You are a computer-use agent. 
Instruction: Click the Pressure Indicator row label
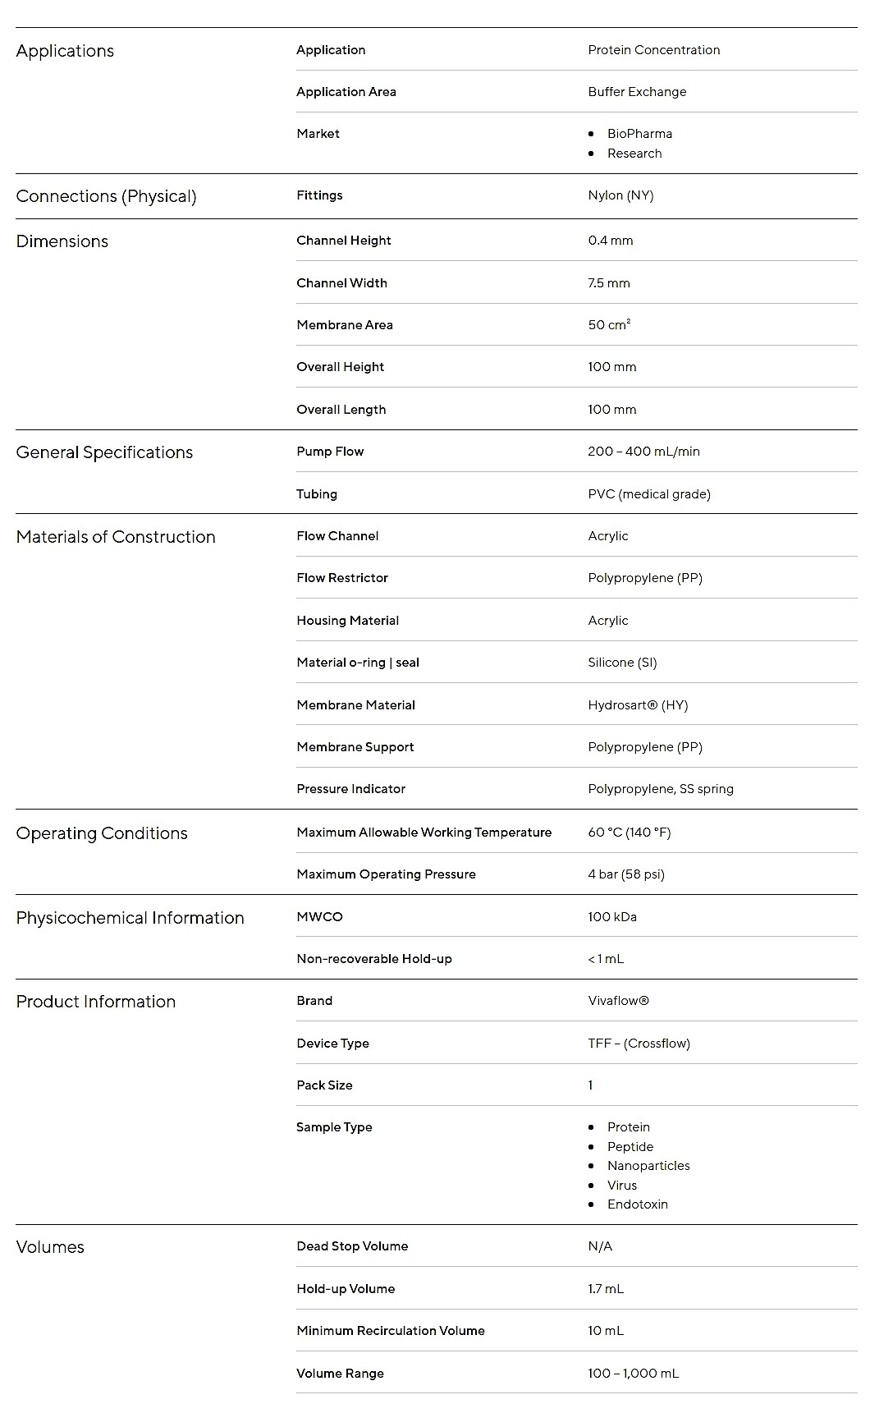point(351,789)
